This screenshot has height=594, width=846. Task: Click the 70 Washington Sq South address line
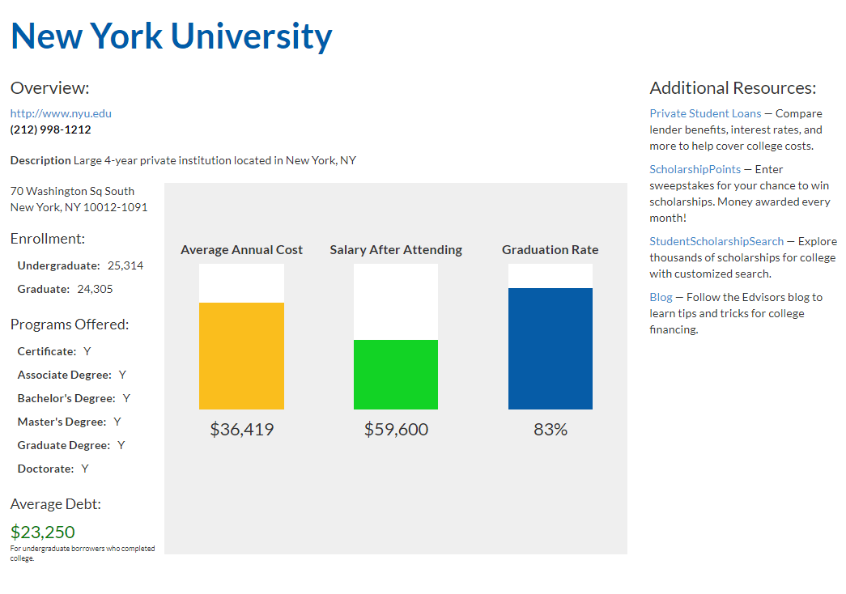pos(72,191)
